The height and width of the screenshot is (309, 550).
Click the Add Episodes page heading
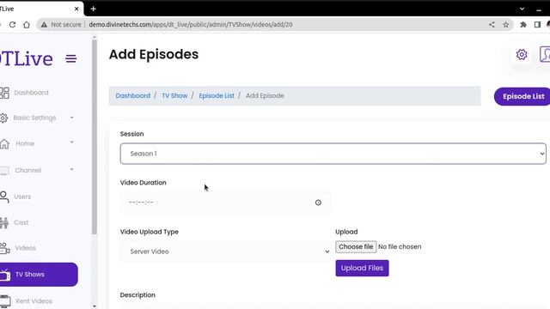point(154,54)
